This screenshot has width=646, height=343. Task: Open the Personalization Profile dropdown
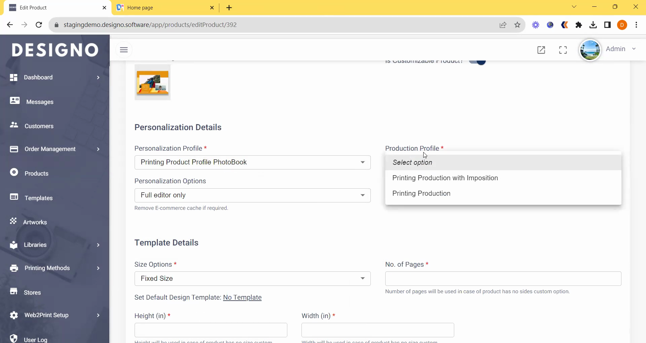[252, 162]
